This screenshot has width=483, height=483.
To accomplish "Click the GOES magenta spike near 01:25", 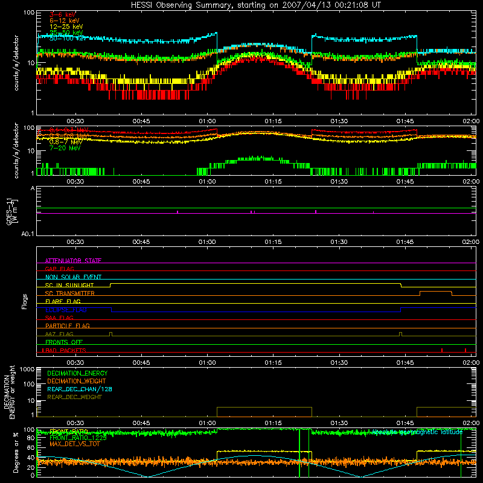I will pos(316,211).
